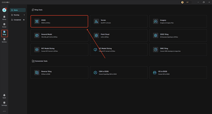Click the Imagery cloud icon
The image size is (212, 114).
[156, 21]
